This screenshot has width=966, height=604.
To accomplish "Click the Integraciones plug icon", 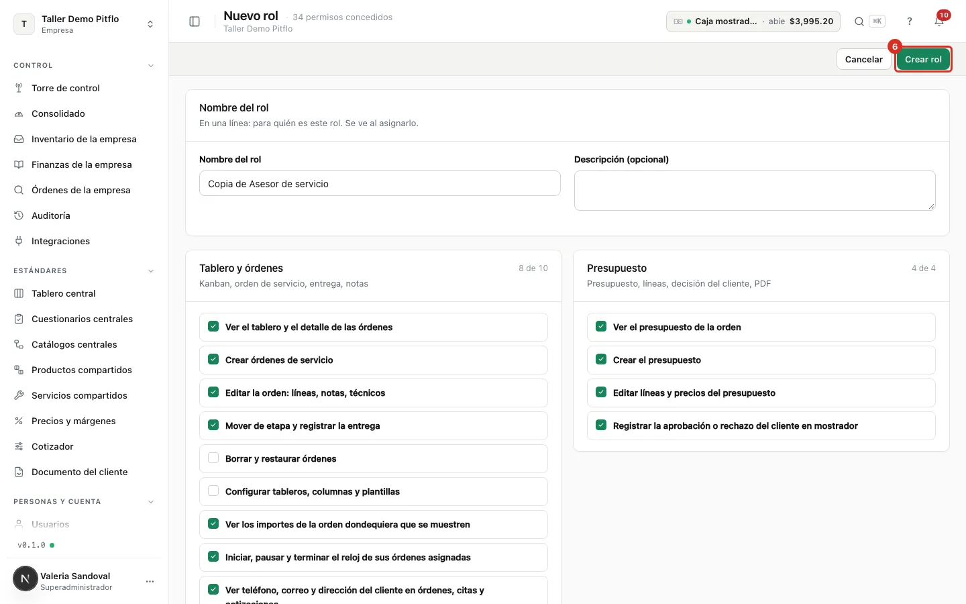I will point(19,241).
